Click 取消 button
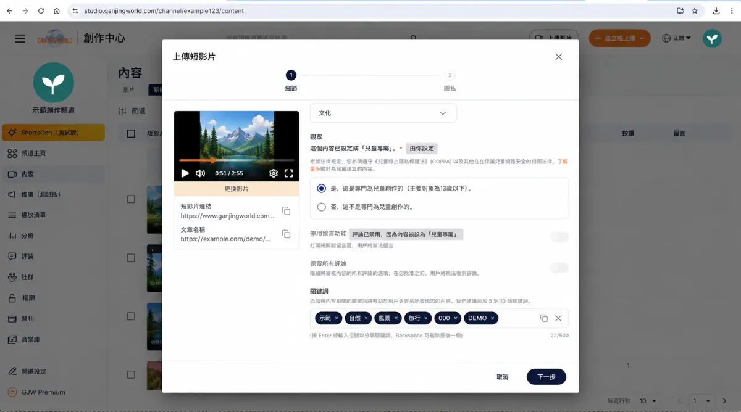This screenshot has width=741, height=412. [503, 377]
